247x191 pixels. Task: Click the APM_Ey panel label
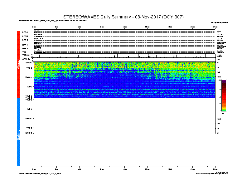[26, 59]
